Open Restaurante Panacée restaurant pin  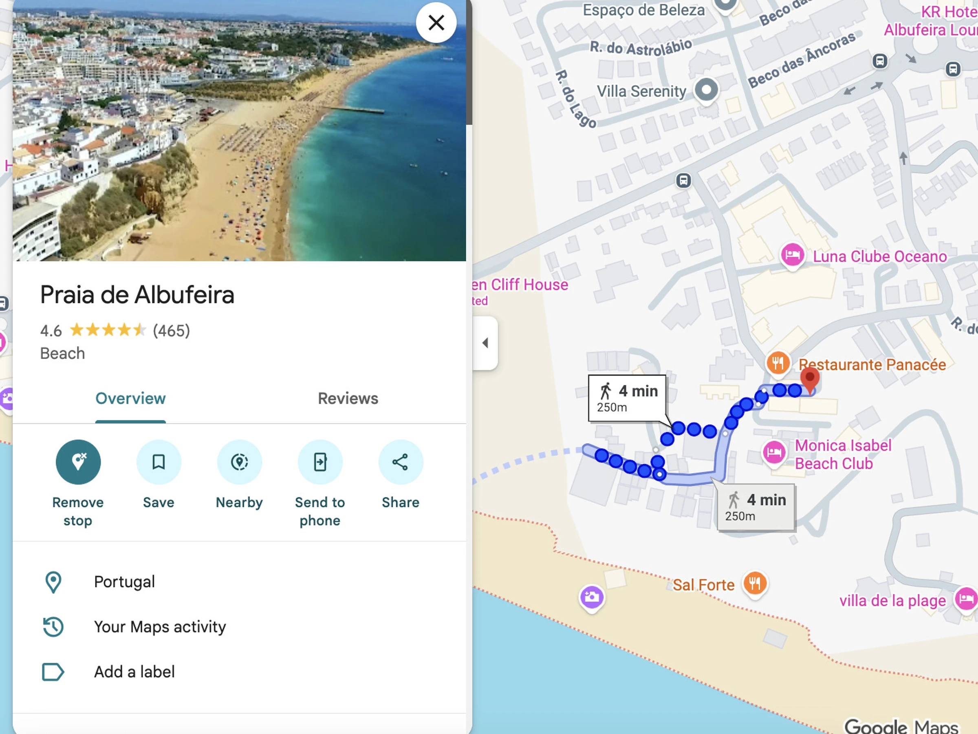click(x=778, y=364)
